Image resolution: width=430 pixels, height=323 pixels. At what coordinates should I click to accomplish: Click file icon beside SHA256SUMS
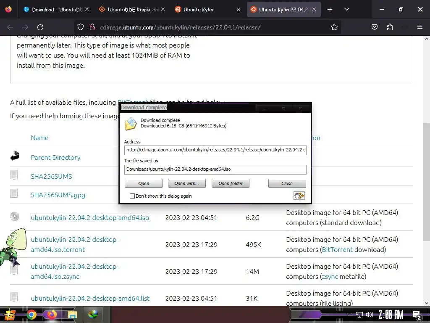[14, 175]
